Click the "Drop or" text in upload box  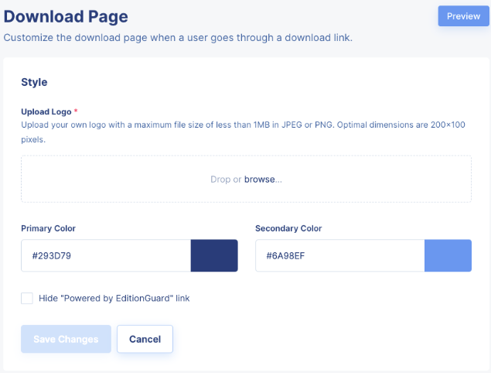(226, 180)
